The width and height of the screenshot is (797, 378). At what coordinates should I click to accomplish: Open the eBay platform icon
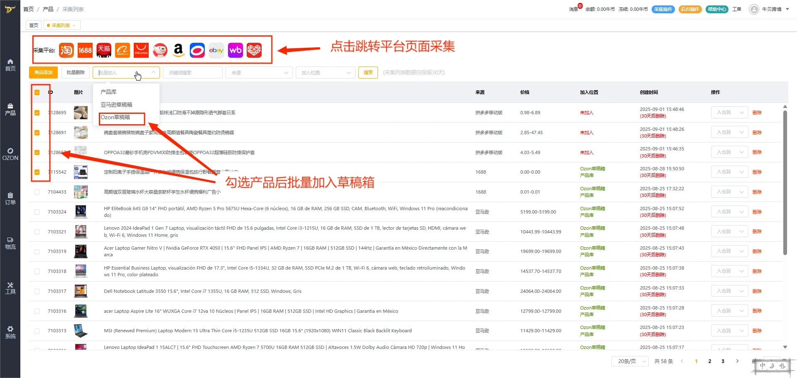coord(216,50)
